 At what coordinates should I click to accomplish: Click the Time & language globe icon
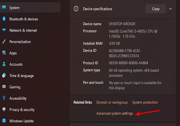[x=4, y=76]
